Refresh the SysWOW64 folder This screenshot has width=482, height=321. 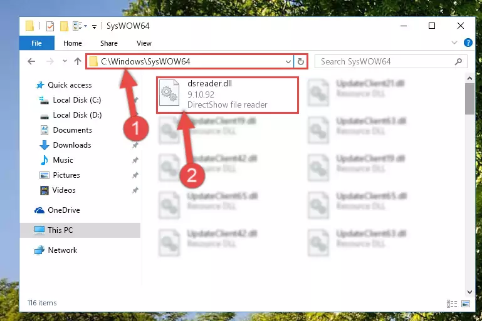pyautogui.click(x=301, y=62)
